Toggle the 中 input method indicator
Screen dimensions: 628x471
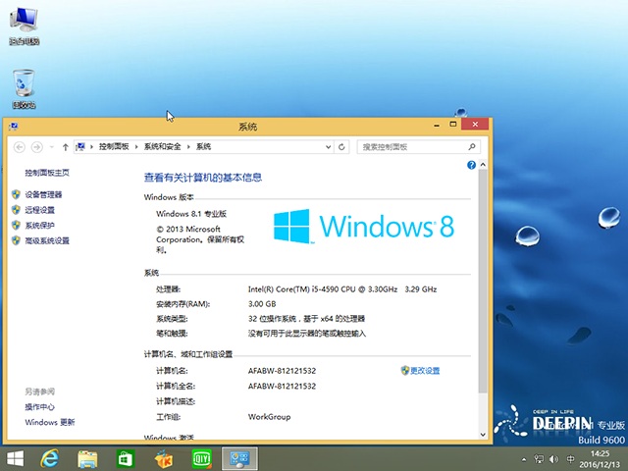tap(571, 459)
